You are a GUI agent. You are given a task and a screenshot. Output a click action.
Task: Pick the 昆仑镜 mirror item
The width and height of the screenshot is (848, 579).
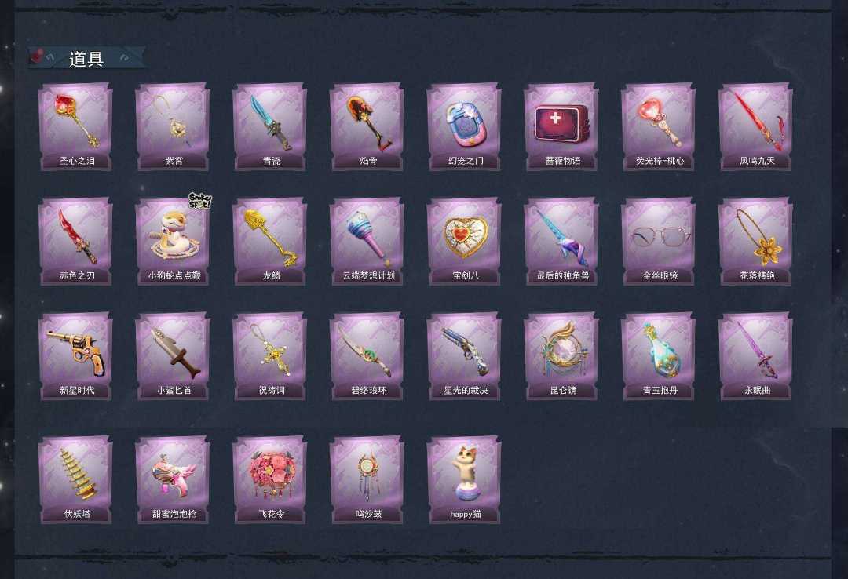tap(561, 355)
